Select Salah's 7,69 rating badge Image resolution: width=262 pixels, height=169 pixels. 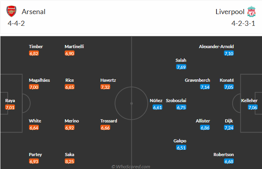click(181, 67)
